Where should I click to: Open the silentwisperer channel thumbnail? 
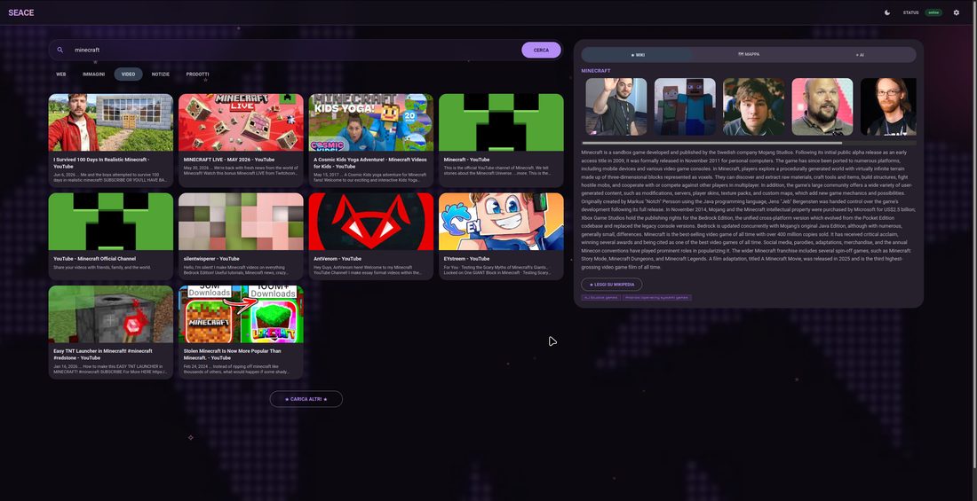pos(241,222)
